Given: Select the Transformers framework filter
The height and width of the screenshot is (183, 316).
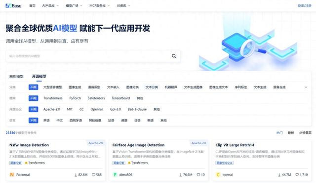Looking at the screenshot, I should (53, 98).
